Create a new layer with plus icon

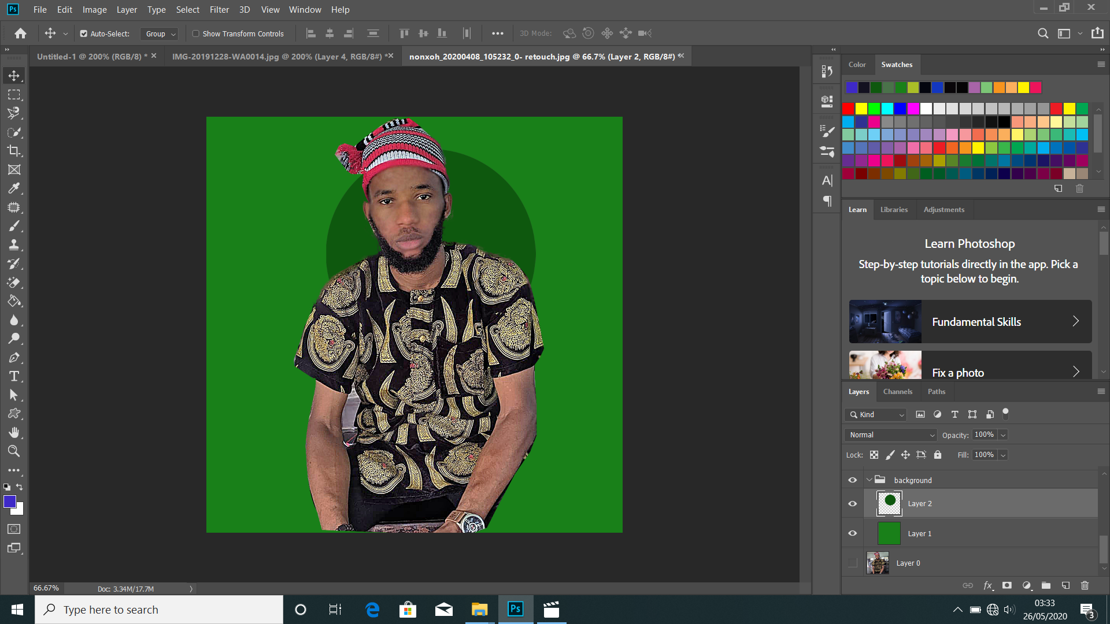point(1065,585)
